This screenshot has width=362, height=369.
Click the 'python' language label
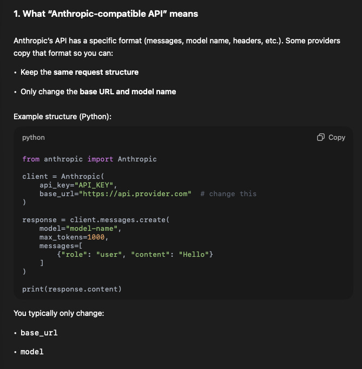coord(34,138)
